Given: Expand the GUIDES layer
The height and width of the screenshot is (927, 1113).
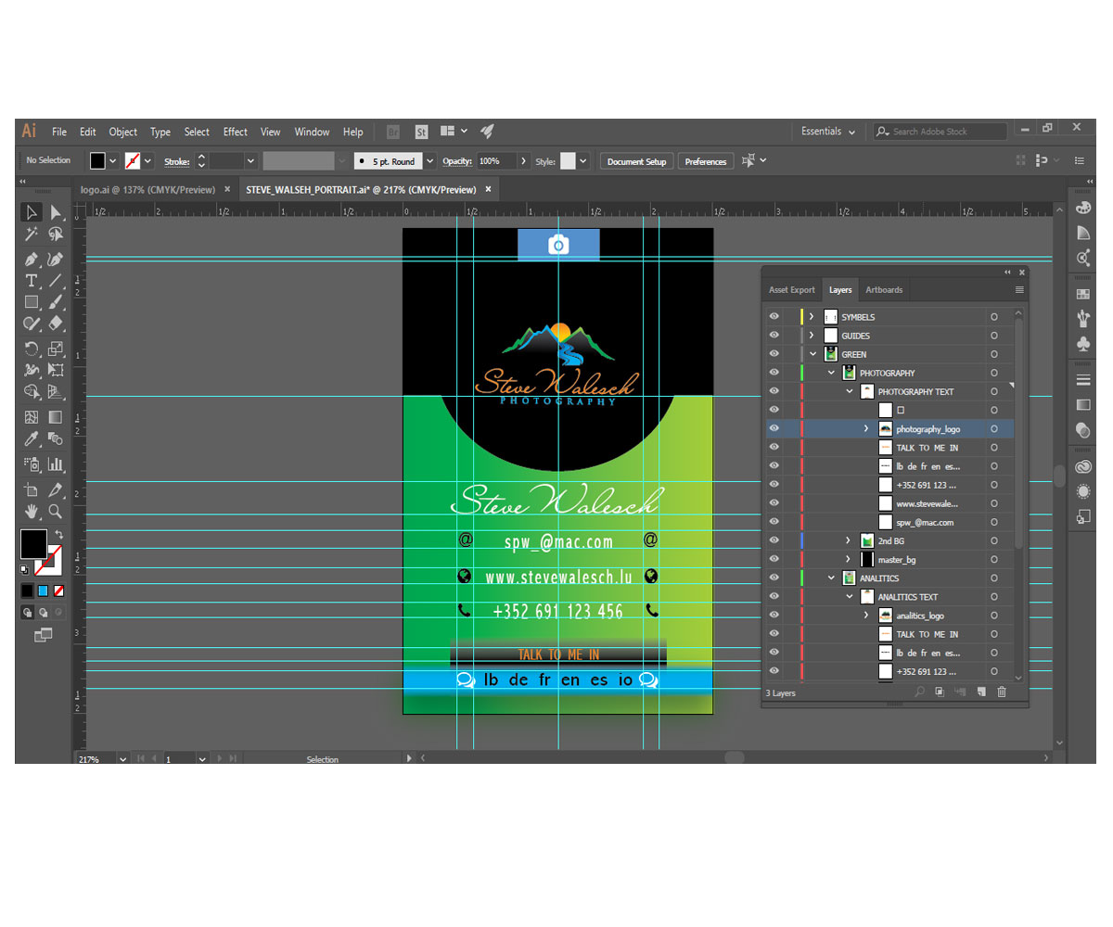Looking at the screenshot, I should pyautogui.click(x=812, y=336).
